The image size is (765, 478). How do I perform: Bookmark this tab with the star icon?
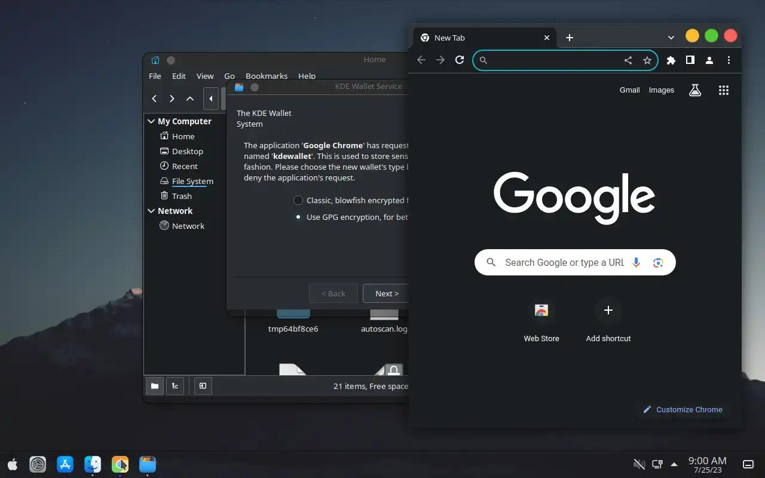click(647, 60)
